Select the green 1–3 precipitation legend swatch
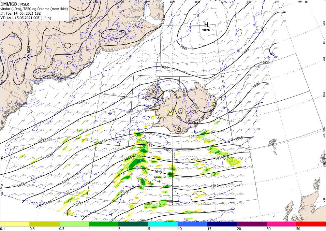 (104, 224)
